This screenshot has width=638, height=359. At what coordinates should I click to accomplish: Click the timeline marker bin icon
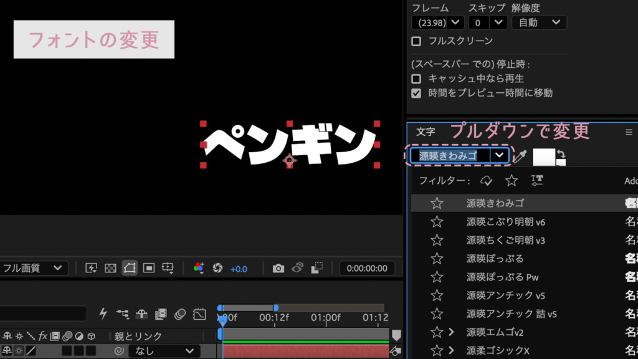[x=396, y=335]
